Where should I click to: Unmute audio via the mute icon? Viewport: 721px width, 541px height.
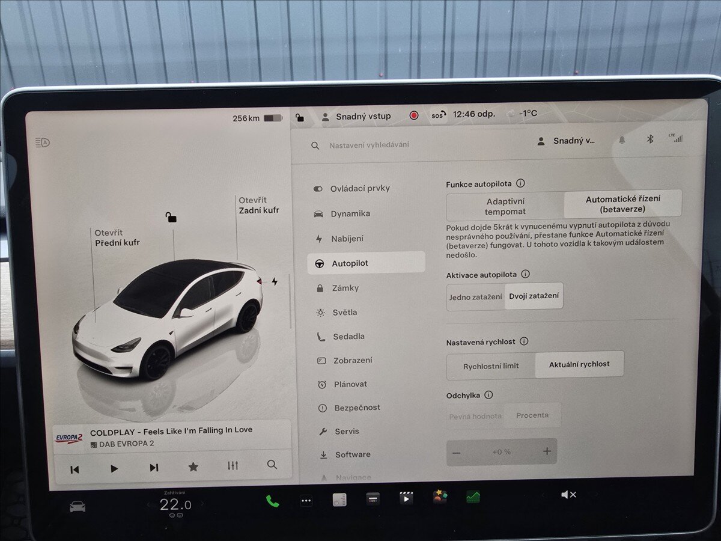(568, 494)
